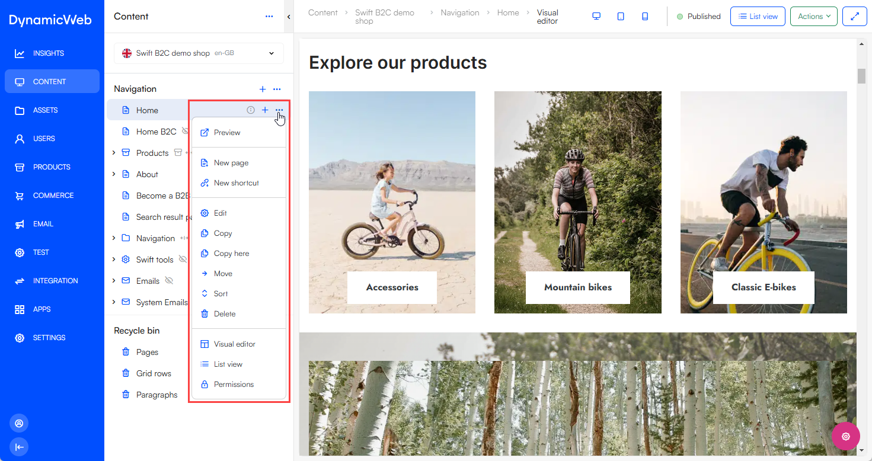
Task: Open the Actions dropdown
Action: coord(813,16)
